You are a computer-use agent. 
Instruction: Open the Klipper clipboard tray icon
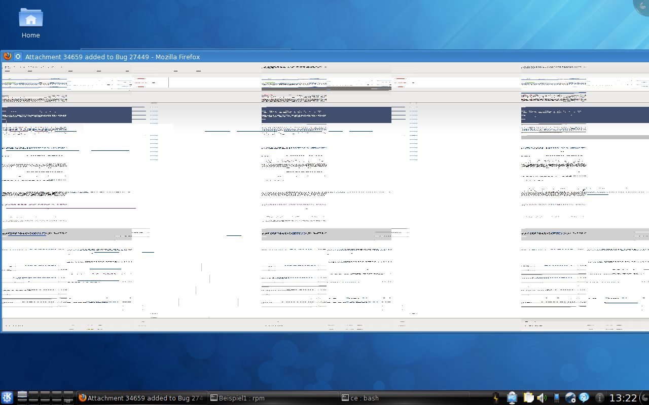pyautogui.click(x=528, y=398)
